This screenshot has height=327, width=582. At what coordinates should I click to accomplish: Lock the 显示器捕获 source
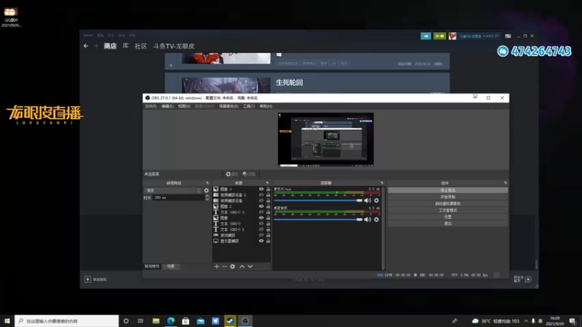[x=268, y=241]
